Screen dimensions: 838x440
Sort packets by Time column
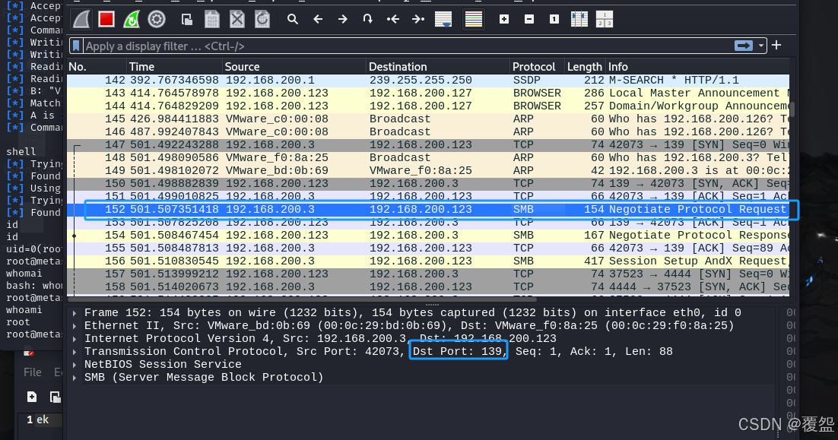174,67
